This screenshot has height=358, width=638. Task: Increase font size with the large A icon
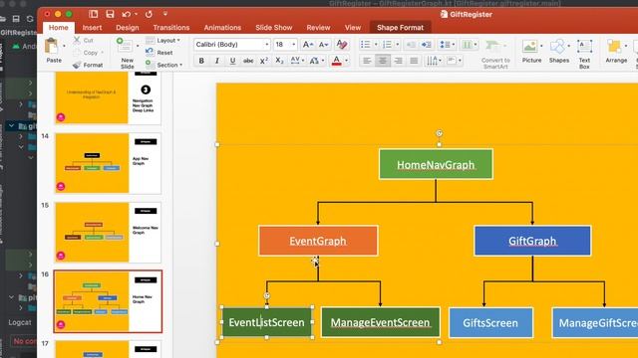pyautogui.click(x=308, y=44)
